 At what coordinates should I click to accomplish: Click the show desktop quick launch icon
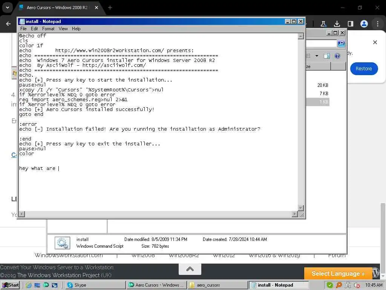pos(37,285)
